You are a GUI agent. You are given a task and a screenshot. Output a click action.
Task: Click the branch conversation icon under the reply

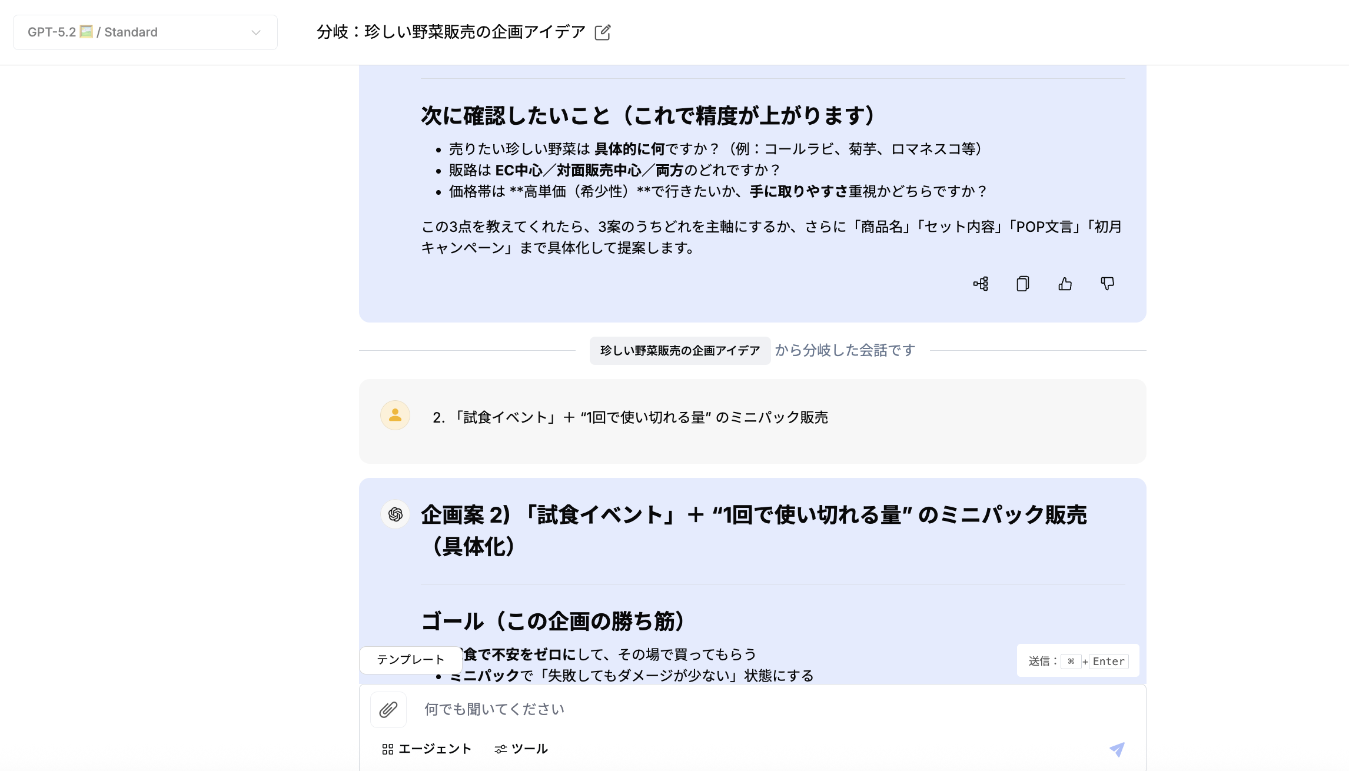pyautogui.click(x=981, y=284)
